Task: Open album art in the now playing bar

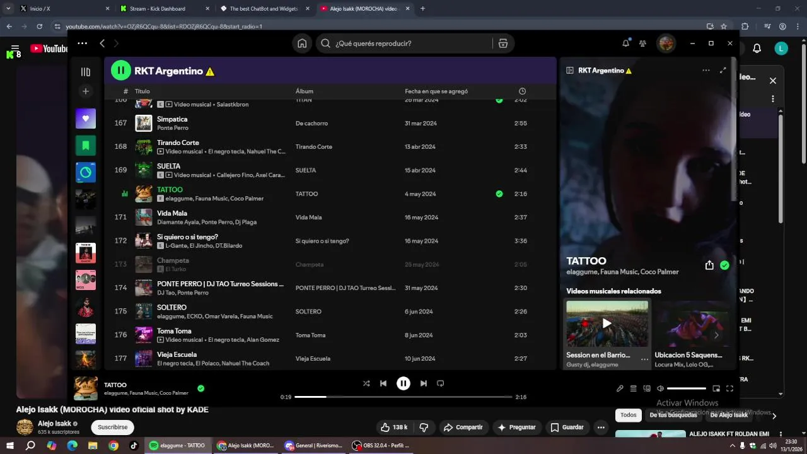Action: point(86,388)
